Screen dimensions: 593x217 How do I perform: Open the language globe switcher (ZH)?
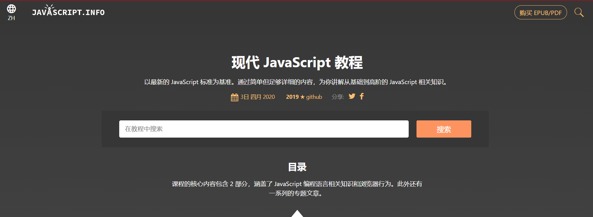[11, 13]
